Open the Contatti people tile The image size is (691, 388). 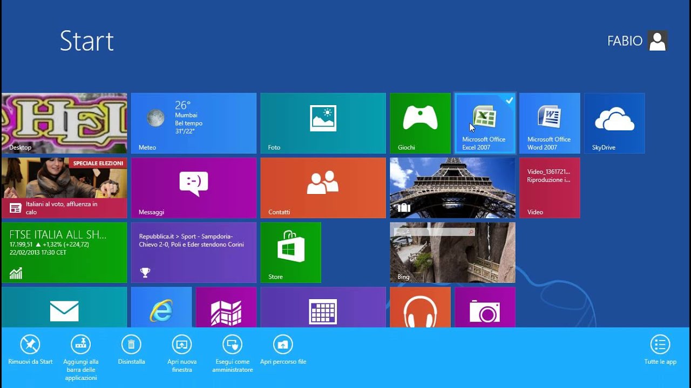click(x=323, y=188)
